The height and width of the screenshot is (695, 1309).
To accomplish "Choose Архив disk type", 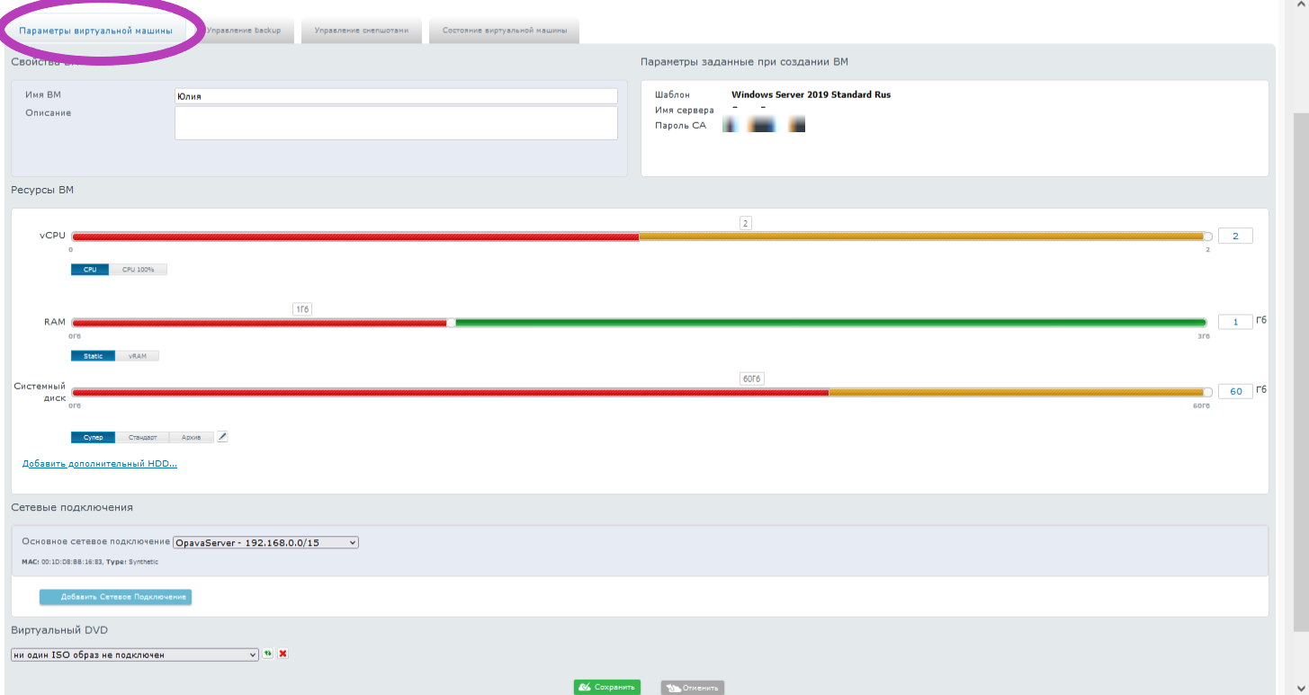I will pyautogui.click(x=191, y=438).
